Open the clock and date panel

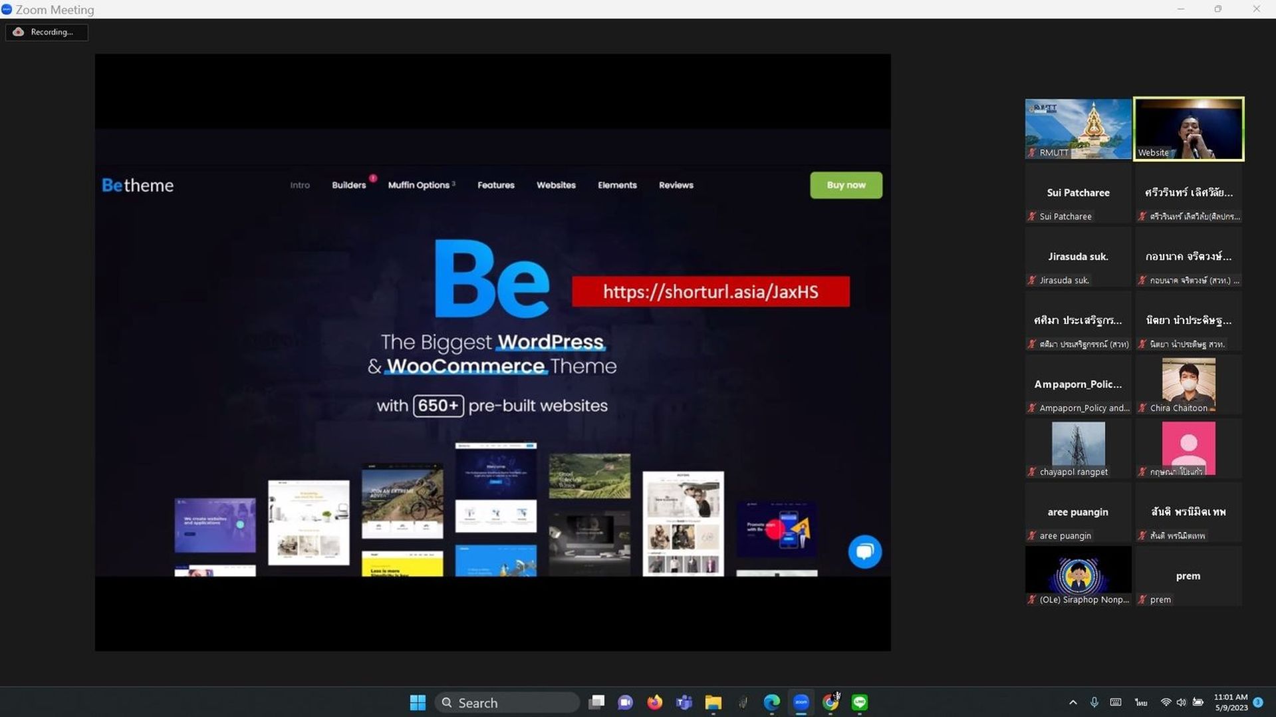pos(1230,702)
